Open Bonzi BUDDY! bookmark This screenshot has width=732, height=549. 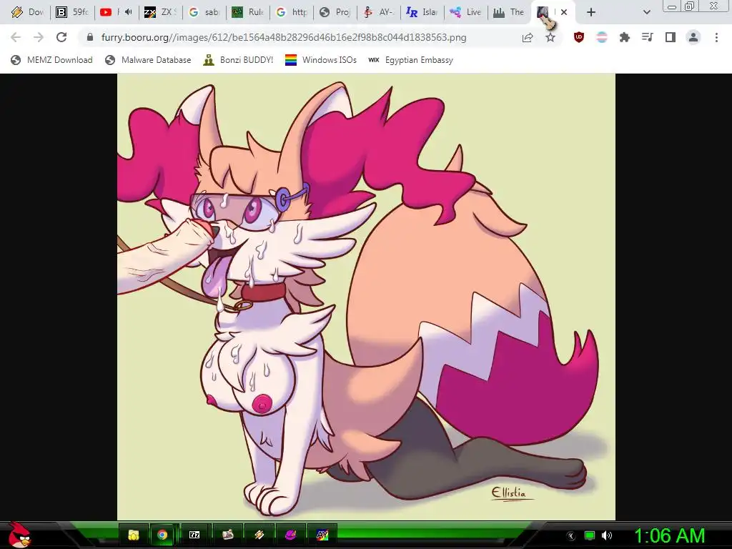[x=238, y=60]
